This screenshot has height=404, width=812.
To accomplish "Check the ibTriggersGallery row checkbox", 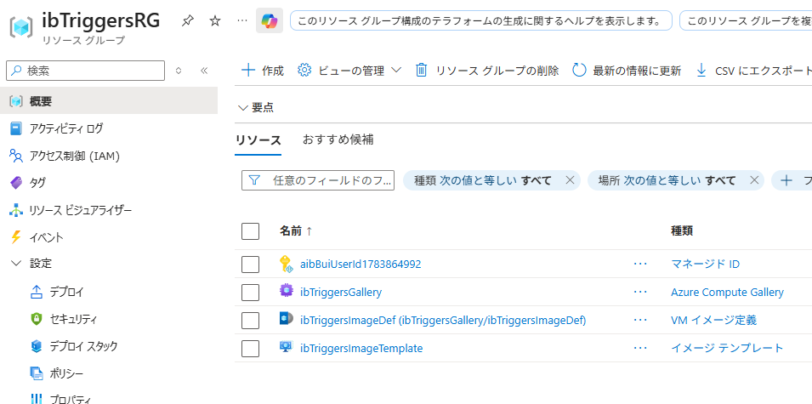I will (x=250, y=292).
